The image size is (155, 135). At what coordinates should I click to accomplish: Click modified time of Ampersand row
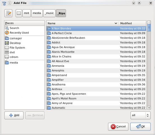[133, 75]
